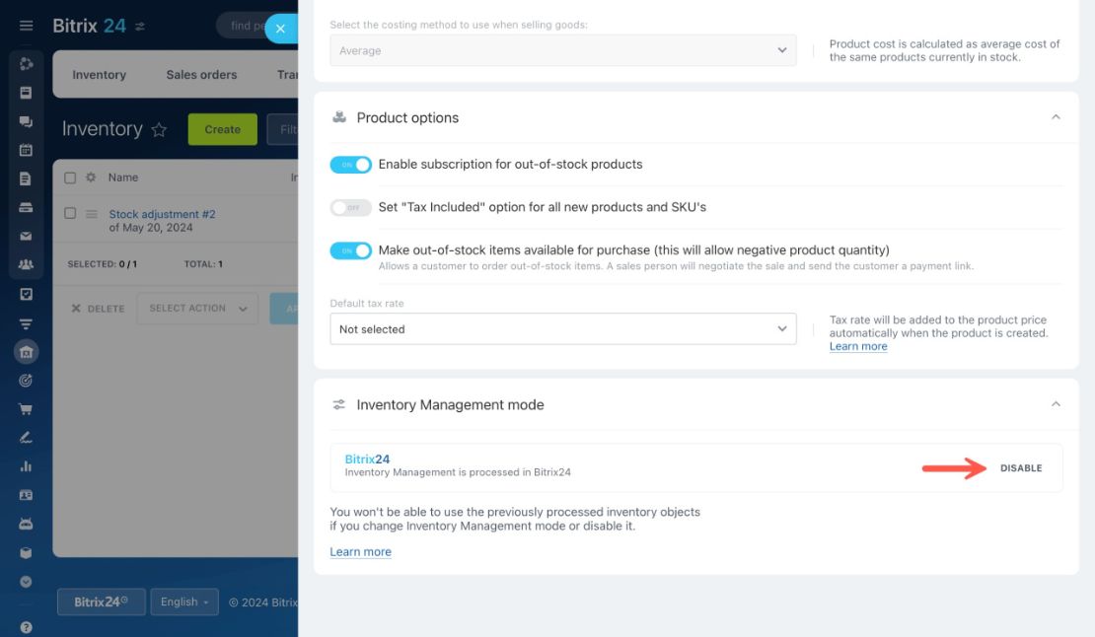Viewport: 1095px width, 637px height.
Task: Open the robot automation sidebar icon
Action: pyautogui.click(x=26, y=524)
